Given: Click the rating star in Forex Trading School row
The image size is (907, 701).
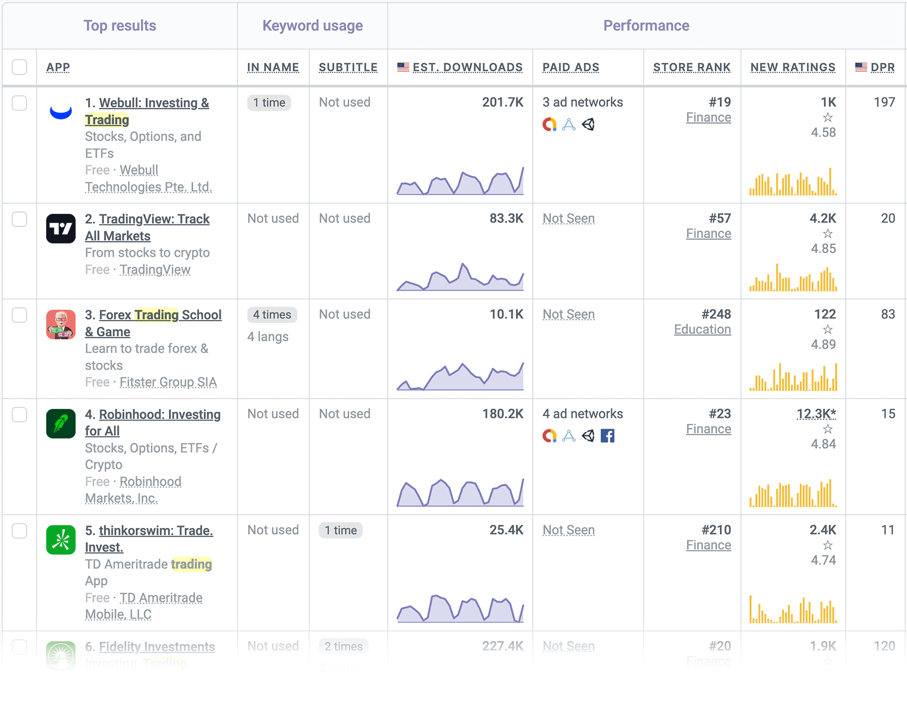Looking at the screenshot, I should tap(828, 330).
